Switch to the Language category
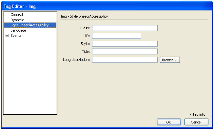This screenshot has height=129, width=214. pyautogui.click(x=18, y=30)
